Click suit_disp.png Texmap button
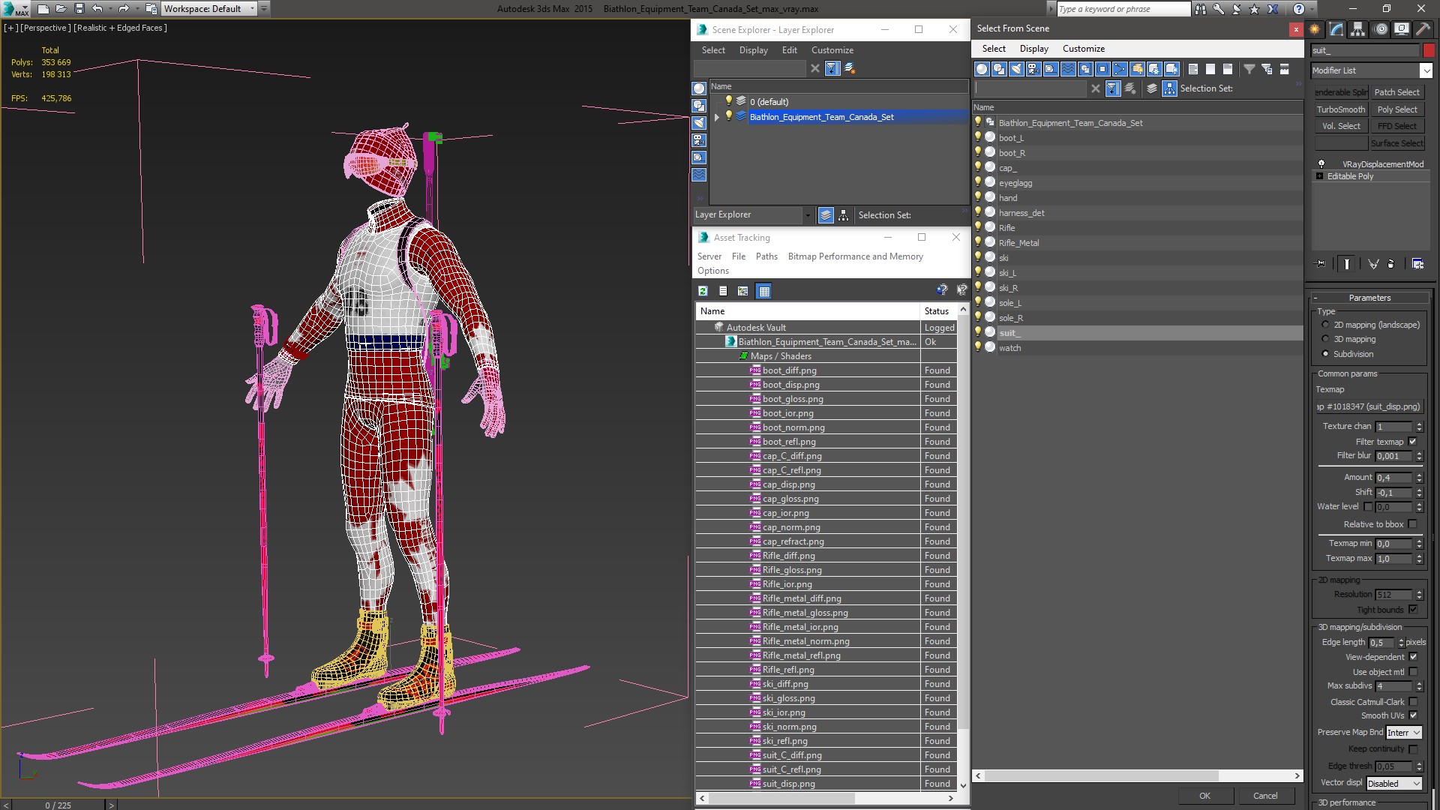This screenshot has height=810, width=1440. click(x=1369, y=406)
